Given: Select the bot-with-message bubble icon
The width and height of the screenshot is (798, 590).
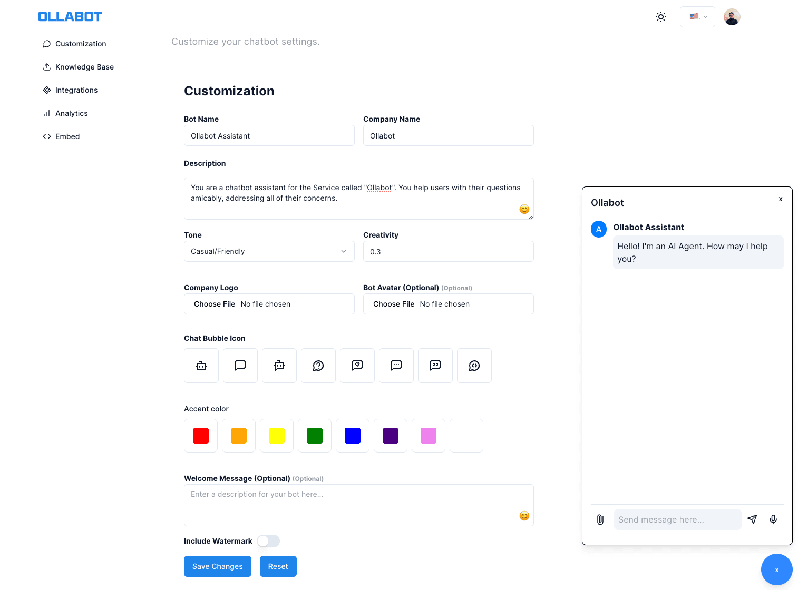Looking at the screenshot, I should pyautogui.click(x=279, y=366).
